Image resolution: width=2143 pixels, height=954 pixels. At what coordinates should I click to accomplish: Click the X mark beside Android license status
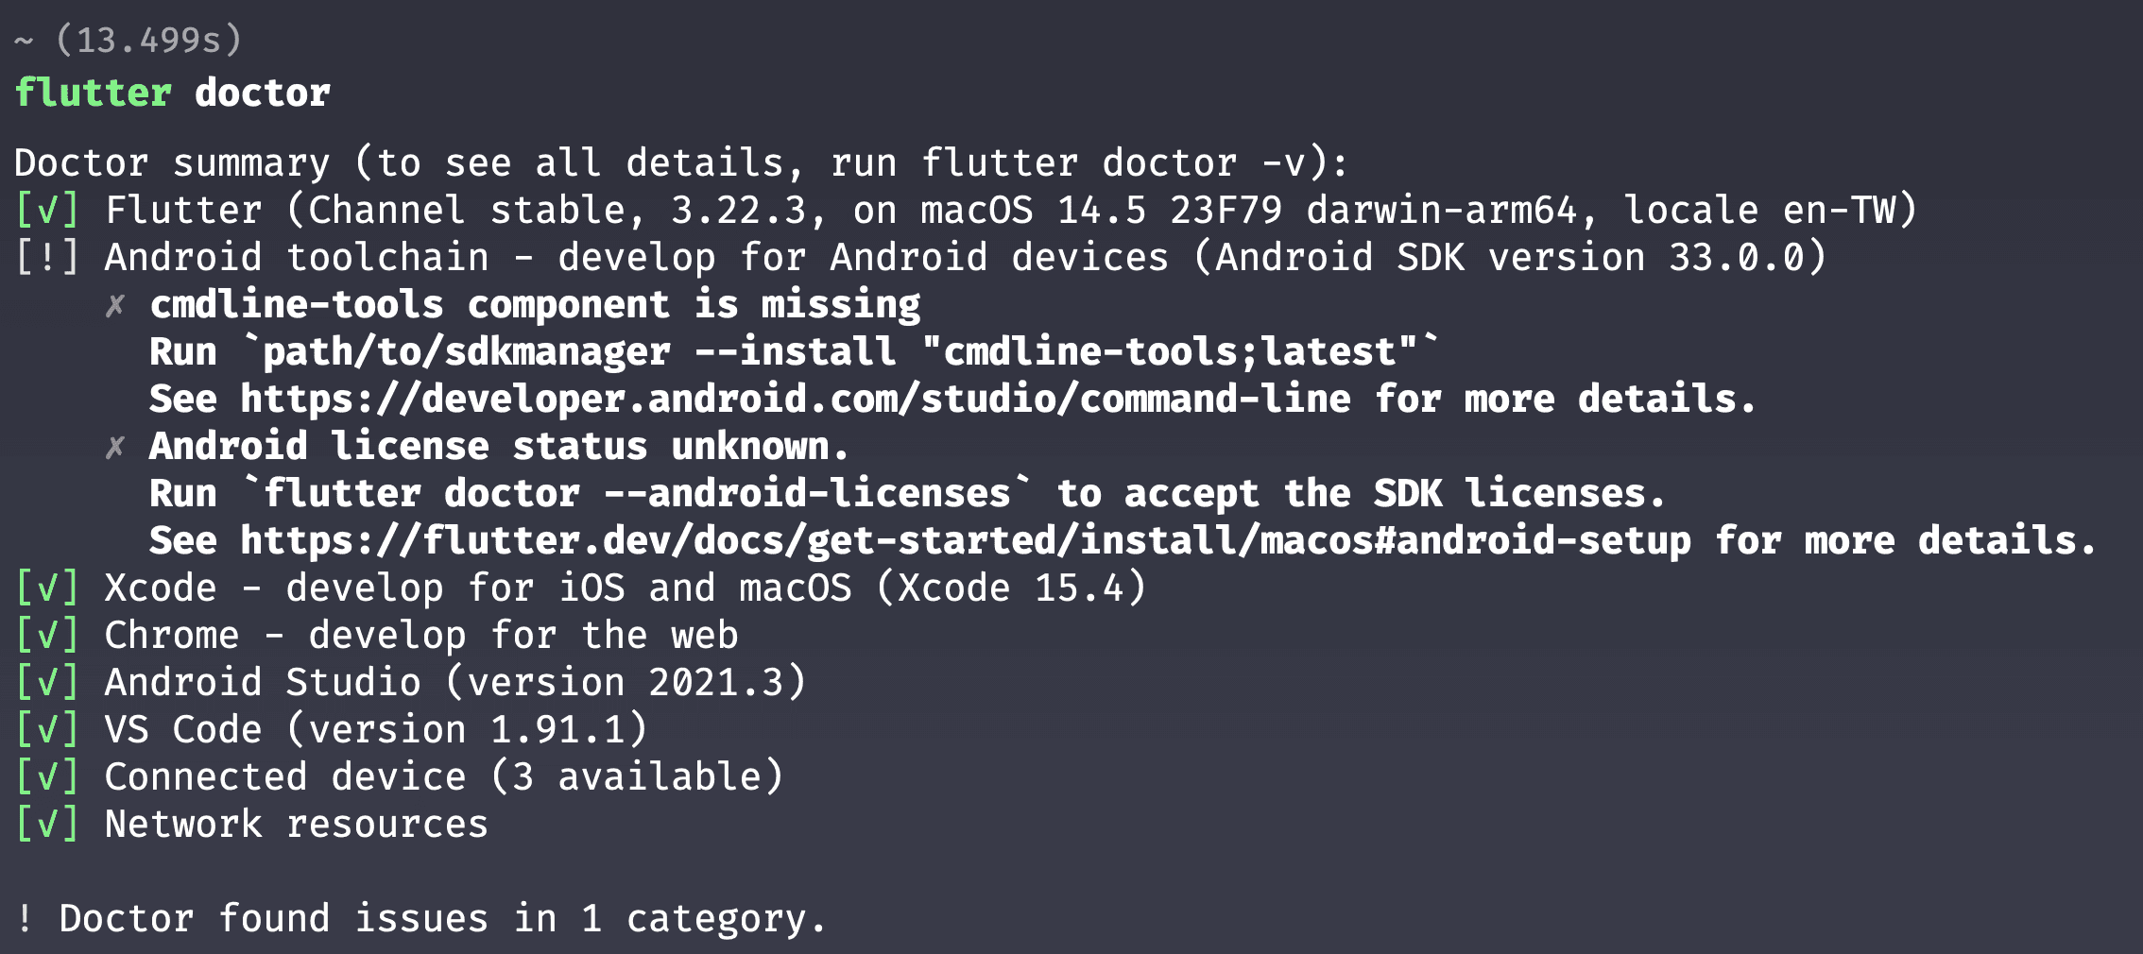(x=115, y=447)
